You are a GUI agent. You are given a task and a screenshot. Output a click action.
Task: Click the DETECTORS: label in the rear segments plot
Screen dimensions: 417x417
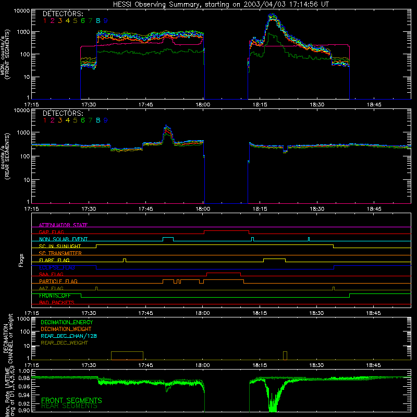click(x=63, y=113)
